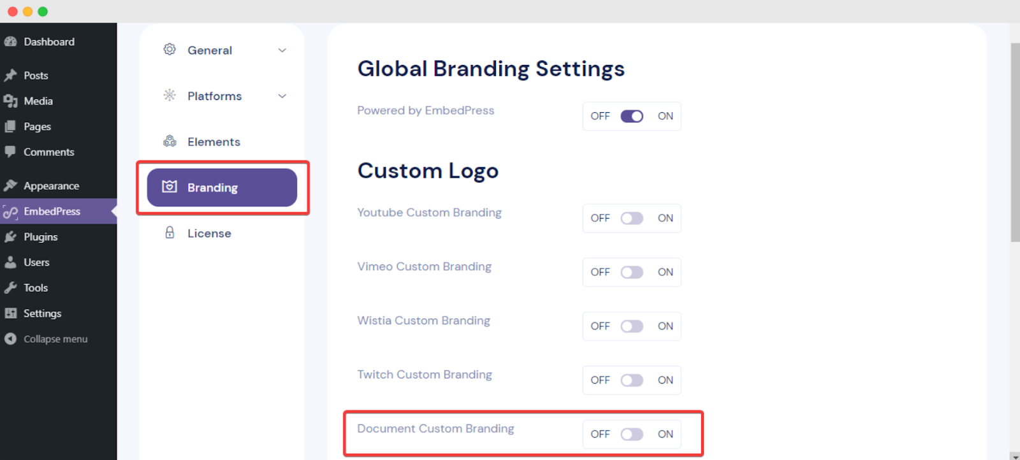Viewport: 1020px width, 460px height.
Task: Open Pages menu item
Action: coord(58,126)
